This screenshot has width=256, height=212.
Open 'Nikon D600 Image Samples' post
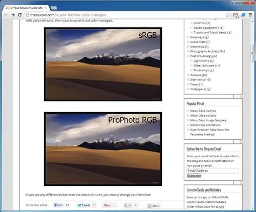(x=208, y=120)
